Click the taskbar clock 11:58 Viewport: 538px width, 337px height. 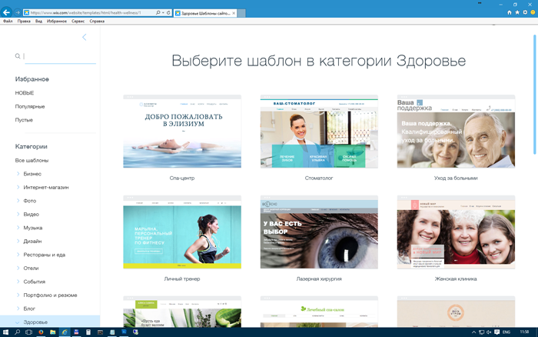524,332
